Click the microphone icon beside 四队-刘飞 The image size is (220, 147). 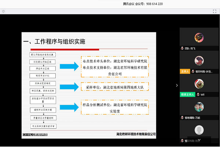(x=182, y=48)
